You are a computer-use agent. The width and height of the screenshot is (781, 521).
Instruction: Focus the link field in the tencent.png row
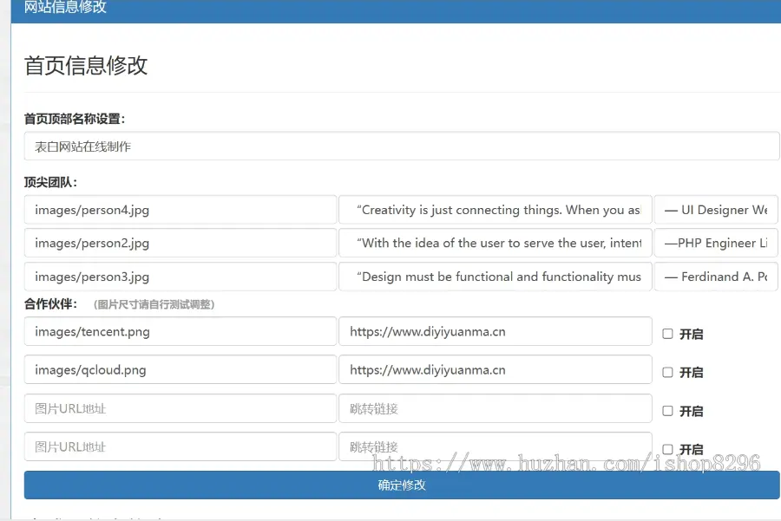pyautogui.click(x=495, y=331)
